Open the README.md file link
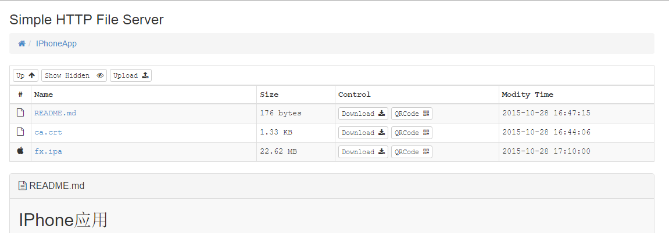 (55, 113)
